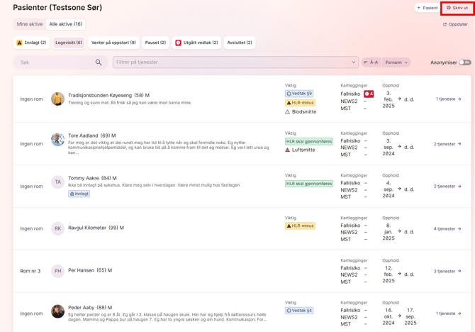Open Ravgul Kilometer's 4 tjenester link

pos(447,228)
